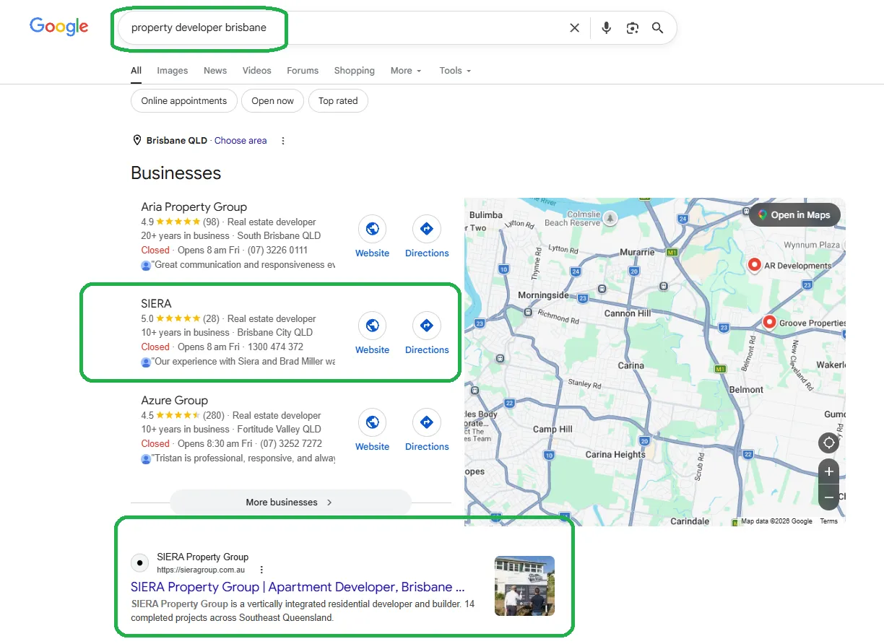Screen dimensions: 884x644
Task: Click SIERA phone number 1300 474 372
Action: [275, 347]
